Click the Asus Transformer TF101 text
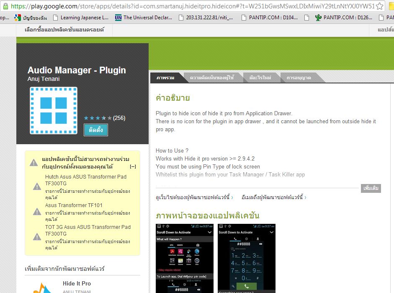The width and height of the screenshot is (394, 293). coord(74,205)
